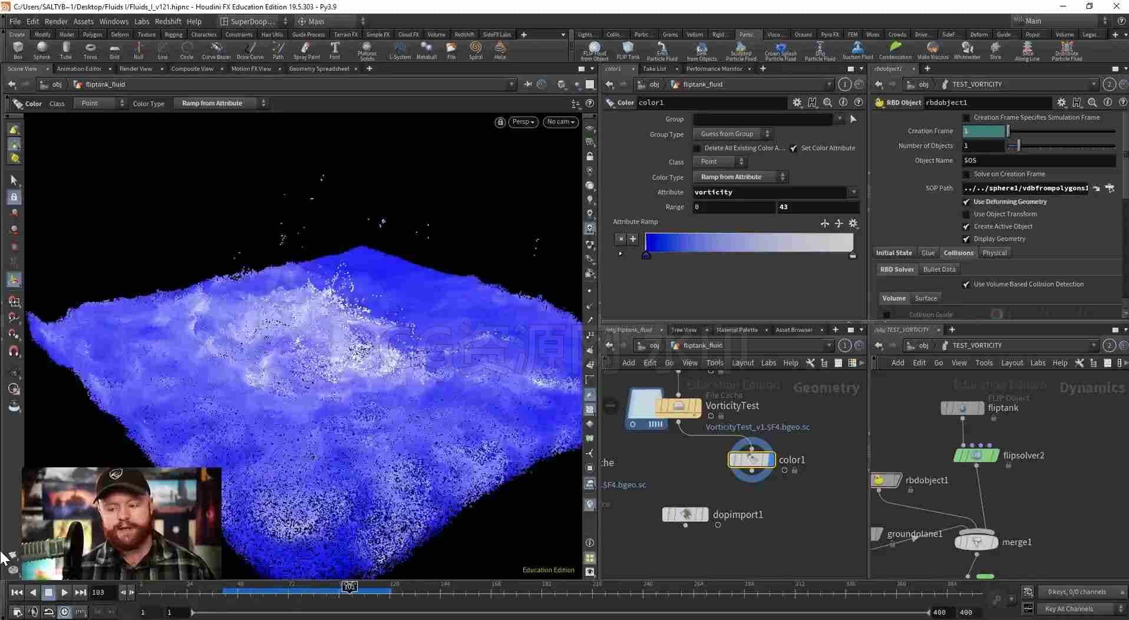This screenshot has height=620, width=1129.
Task: Select the Whitewater shelf tool
Action: click(967, 51)
